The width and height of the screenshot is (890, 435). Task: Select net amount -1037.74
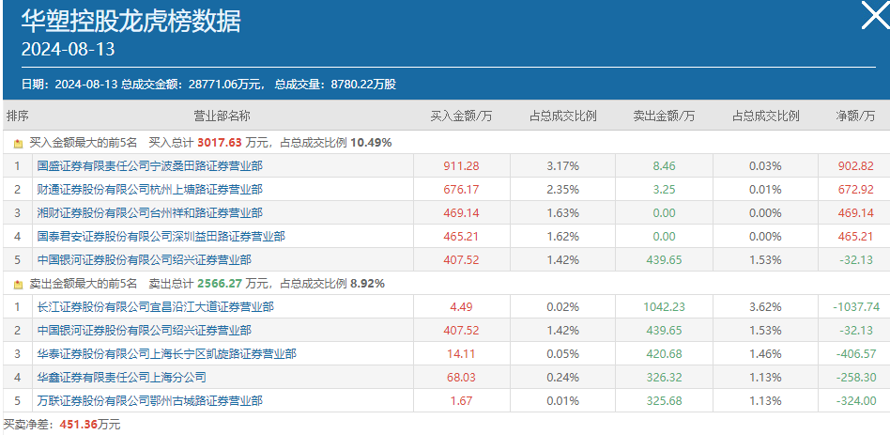tap(856, 307)
